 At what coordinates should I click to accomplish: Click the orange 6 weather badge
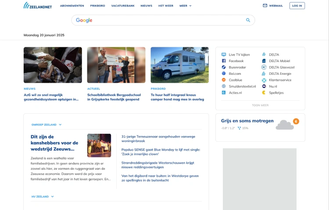coord(296,121)
